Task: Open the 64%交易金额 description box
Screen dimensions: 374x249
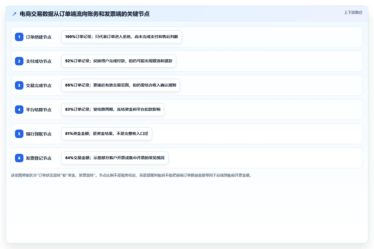Action: [115, 158]
